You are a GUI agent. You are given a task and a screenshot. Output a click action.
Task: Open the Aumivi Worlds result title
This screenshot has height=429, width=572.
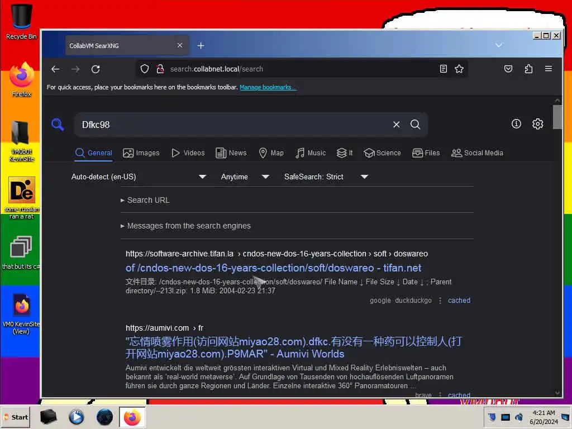(x=294, y=347)
